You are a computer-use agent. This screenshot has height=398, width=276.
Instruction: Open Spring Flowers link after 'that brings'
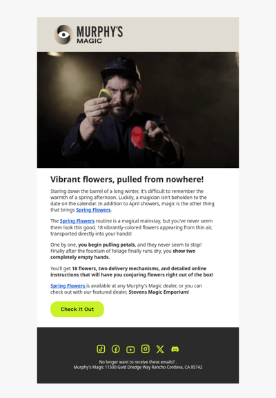click(x=93, y=210)
